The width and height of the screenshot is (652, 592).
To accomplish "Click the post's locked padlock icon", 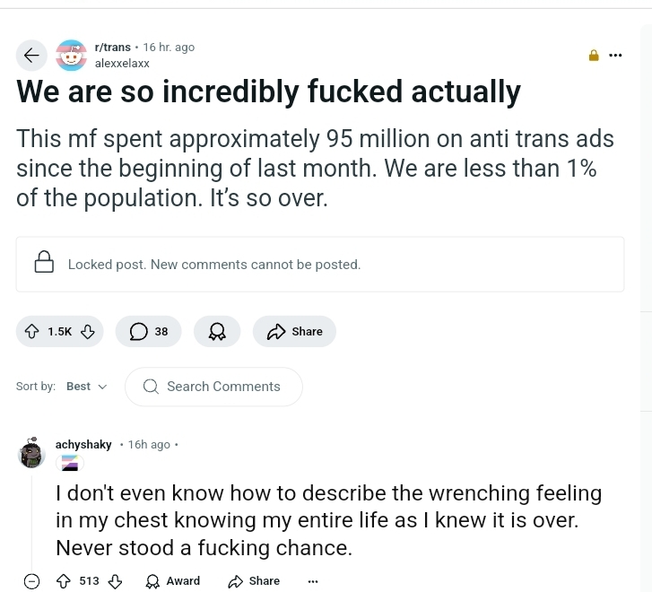I will coord(593,56).
